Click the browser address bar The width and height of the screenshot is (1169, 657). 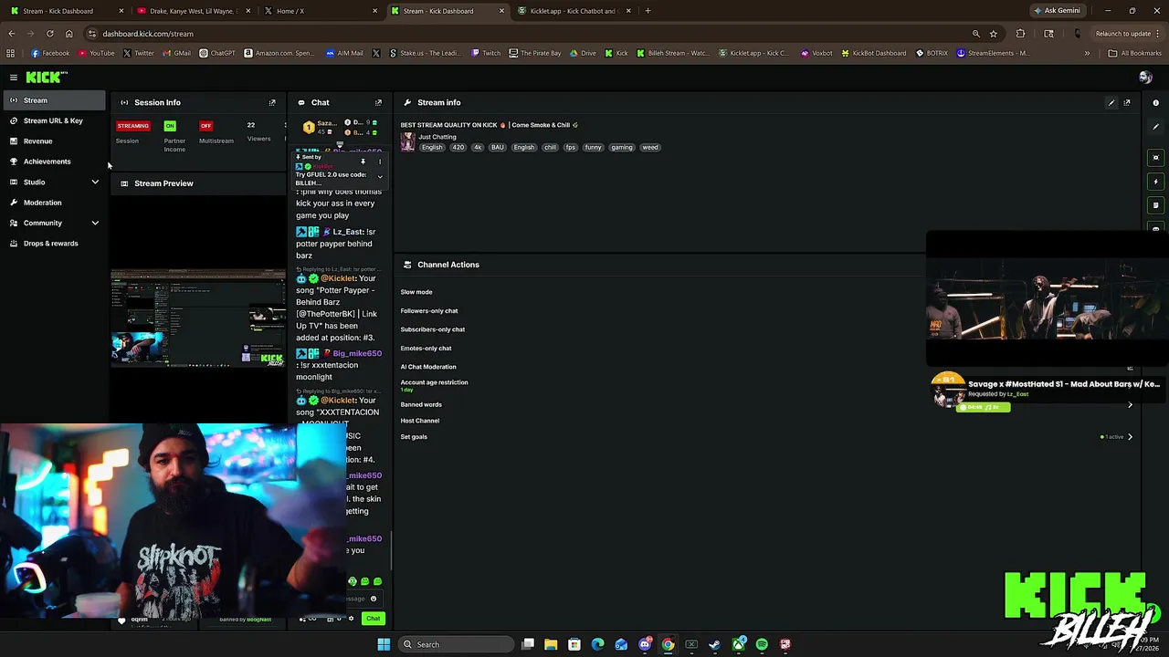(528, 34)
